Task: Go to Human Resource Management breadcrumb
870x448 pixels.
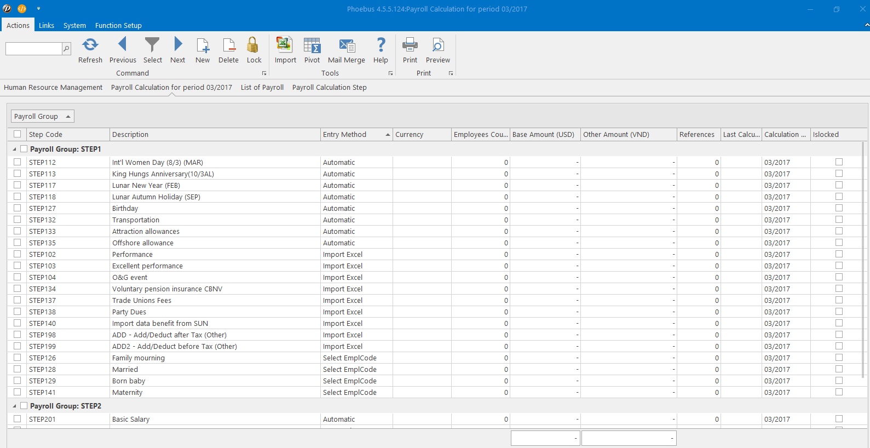Action: [x=53, y=87]
